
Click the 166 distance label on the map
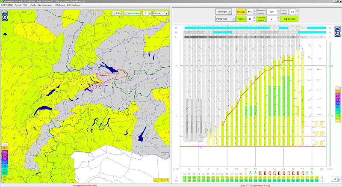click(x=56, y=51)
